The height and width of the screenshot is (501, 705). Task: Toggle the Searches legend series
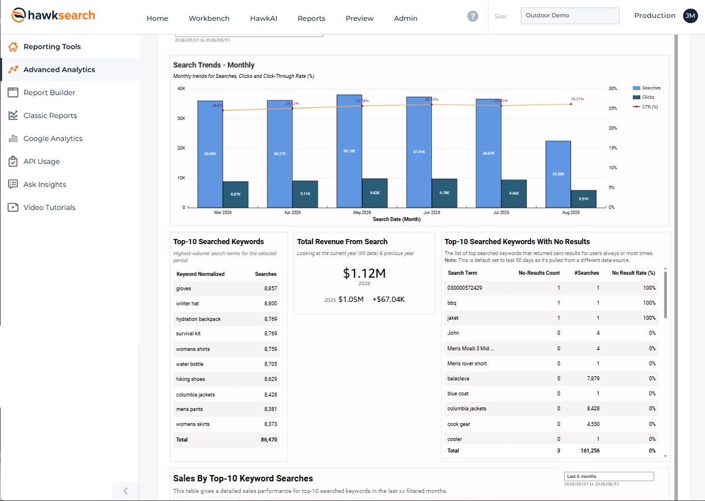[x=647, y=88]
